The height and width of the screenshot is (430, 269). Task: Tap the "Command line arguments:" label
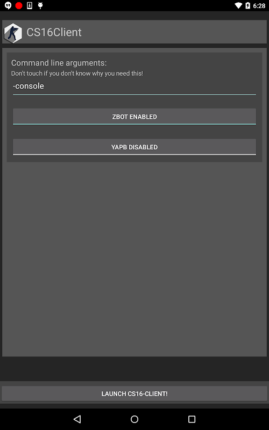59,63
